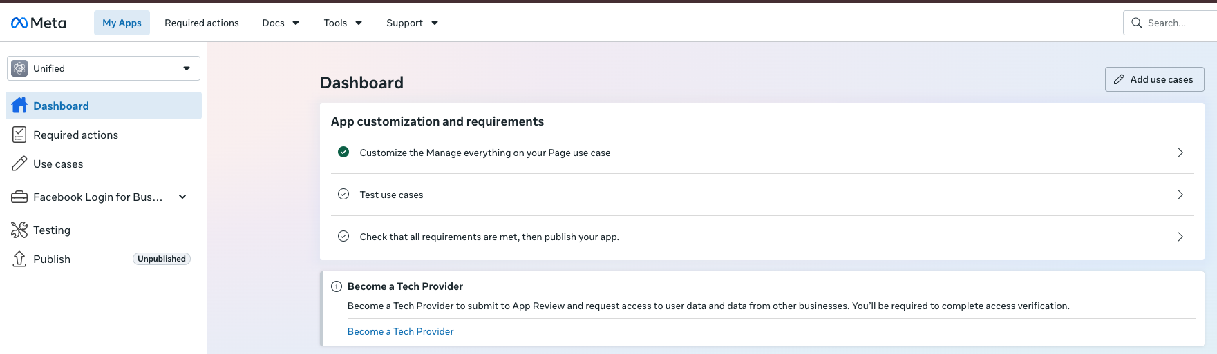Click the search magnifier icon
Screen dimensions: 1217x354
(1136, 23)
